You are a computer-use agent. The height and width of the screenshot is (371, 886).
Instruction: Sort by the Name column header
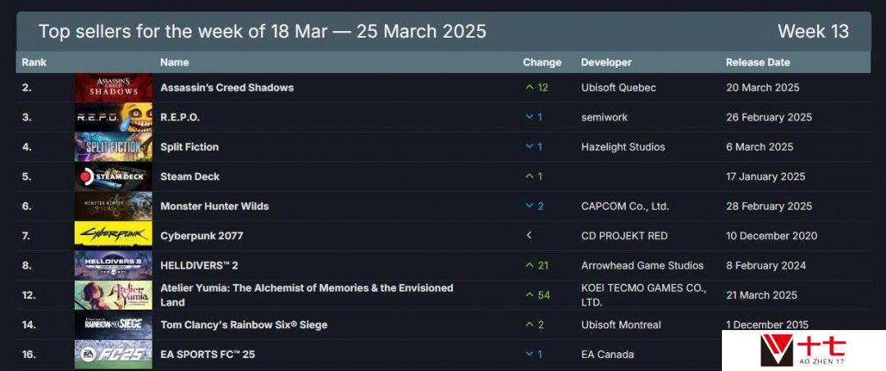tap(175, 62)
